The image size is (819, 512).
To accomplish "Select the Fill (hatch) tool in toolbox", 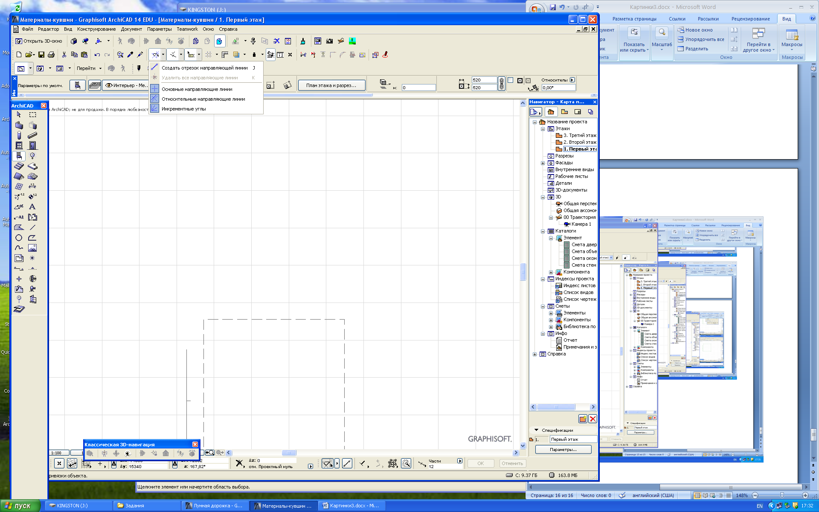I will pyautogui.click(x=19, y=227).
